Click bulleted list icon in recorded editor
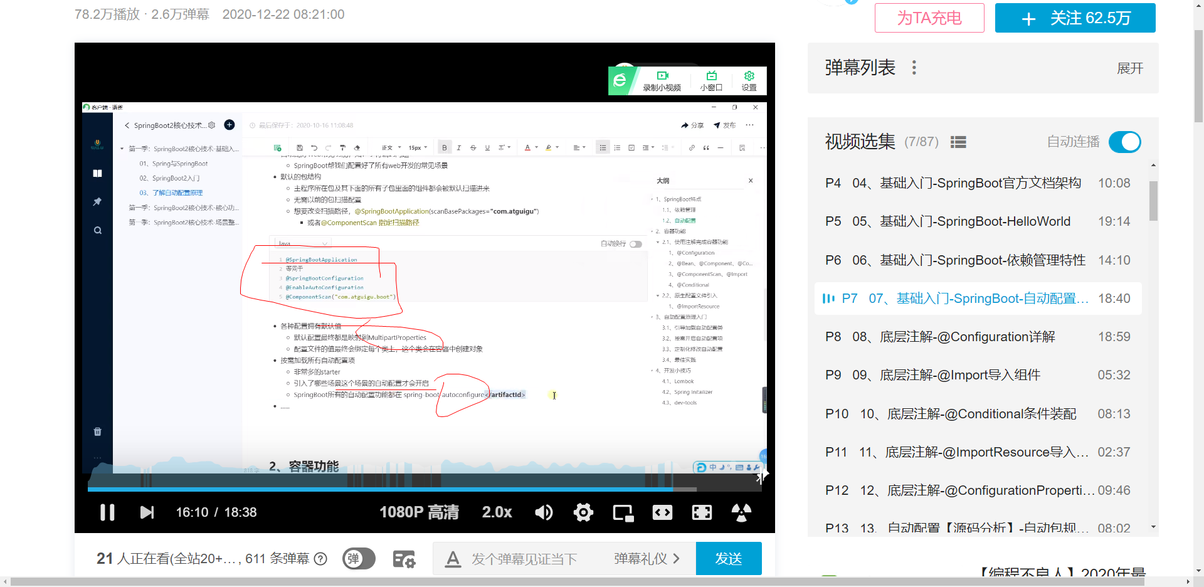 (x=603, y=148)
